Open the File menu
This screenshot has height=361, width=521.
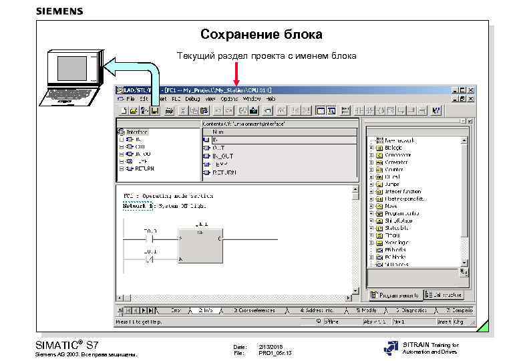pyautogui.click(x=130, y=99)
